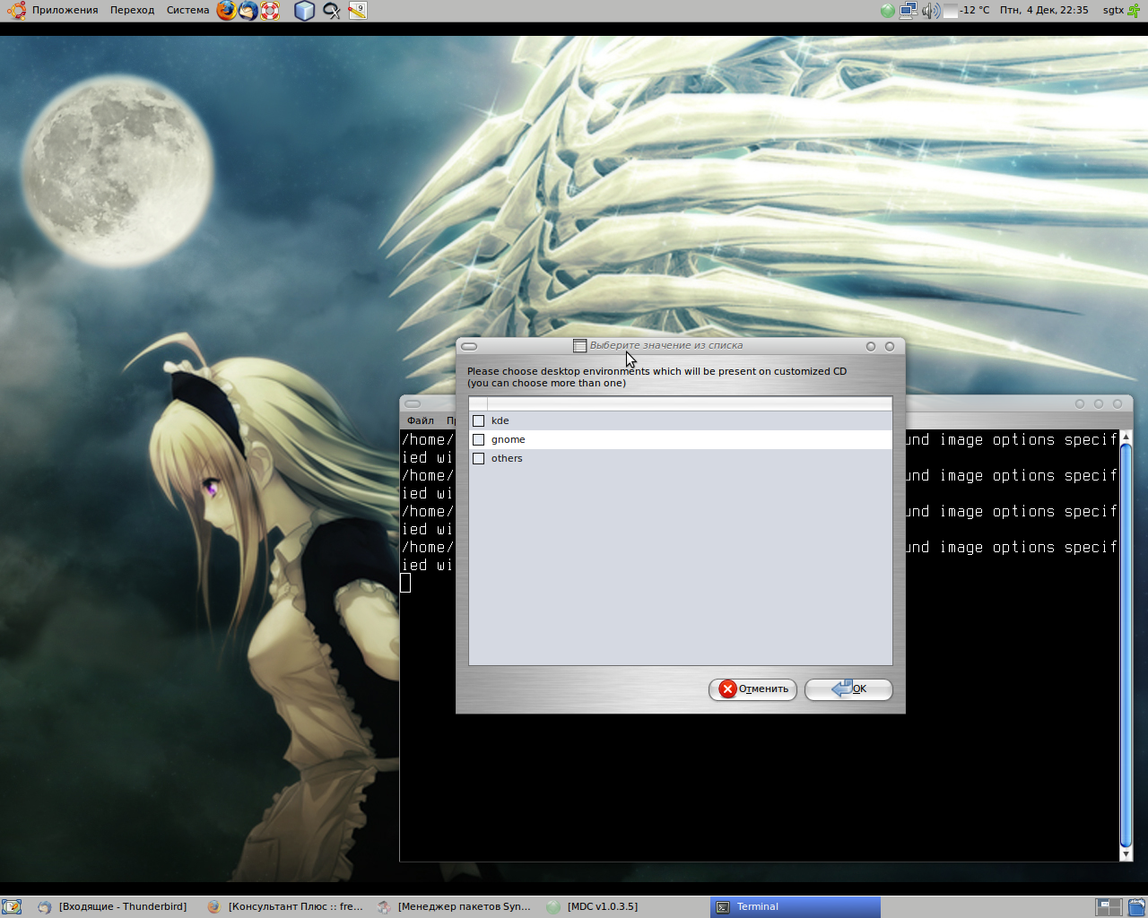The image size is (1148, 918).
Task: Click the green status orb tray icon
Action: [x=887, y=11]
